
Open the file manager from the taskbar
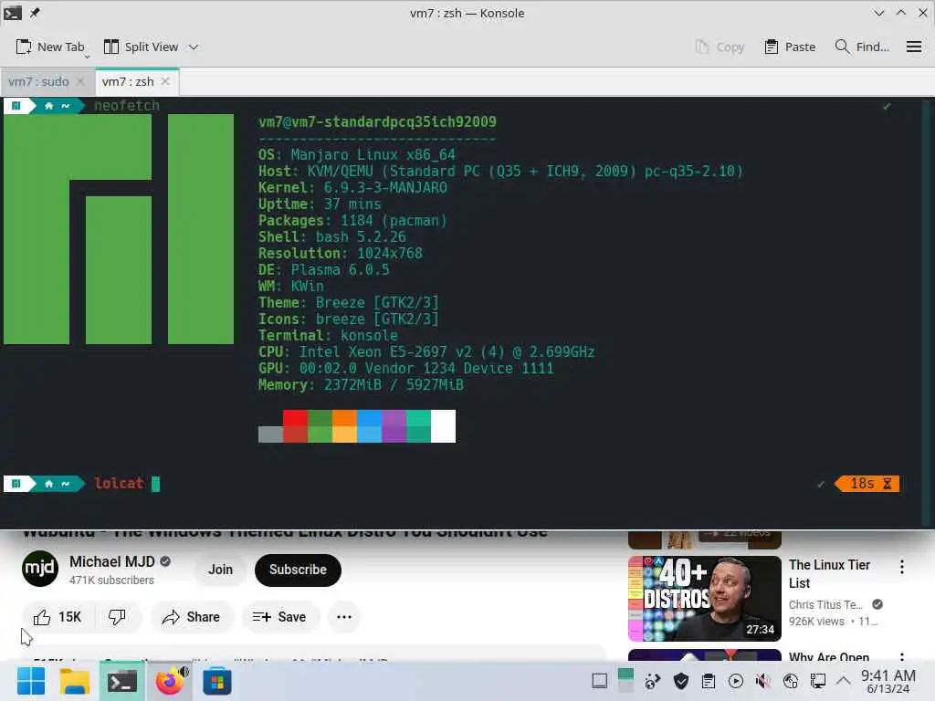point(75,681)
